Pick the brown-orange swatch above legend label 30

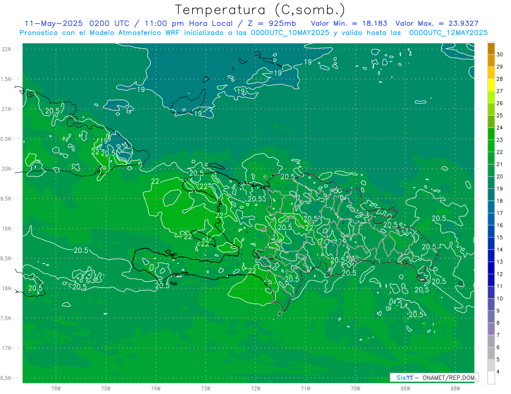click(x=491, y=48)
